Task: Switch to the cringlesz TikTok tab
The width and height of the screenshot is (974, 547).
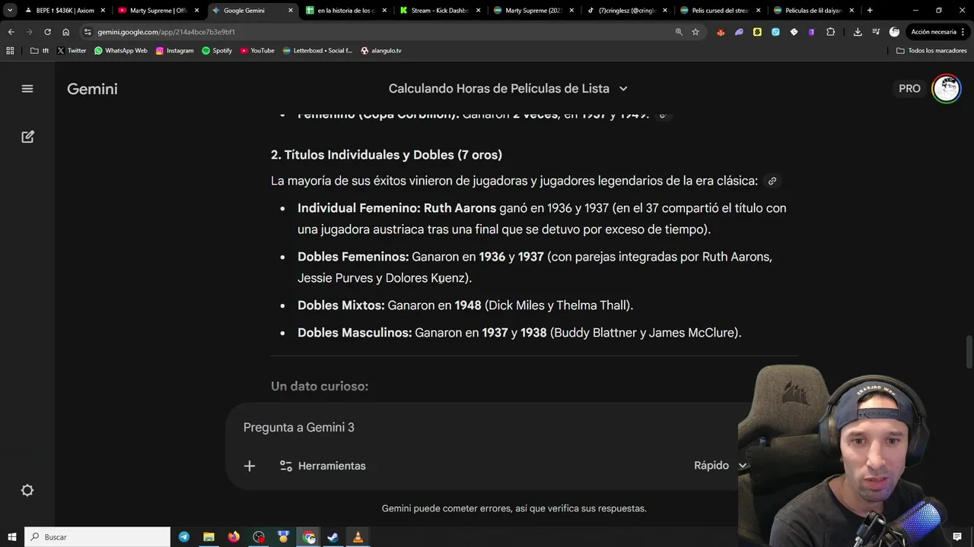Action: [x=628, y=11]
